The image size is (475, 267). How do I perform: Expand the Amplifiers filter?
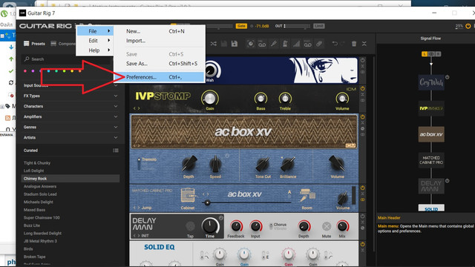[116, 117]
